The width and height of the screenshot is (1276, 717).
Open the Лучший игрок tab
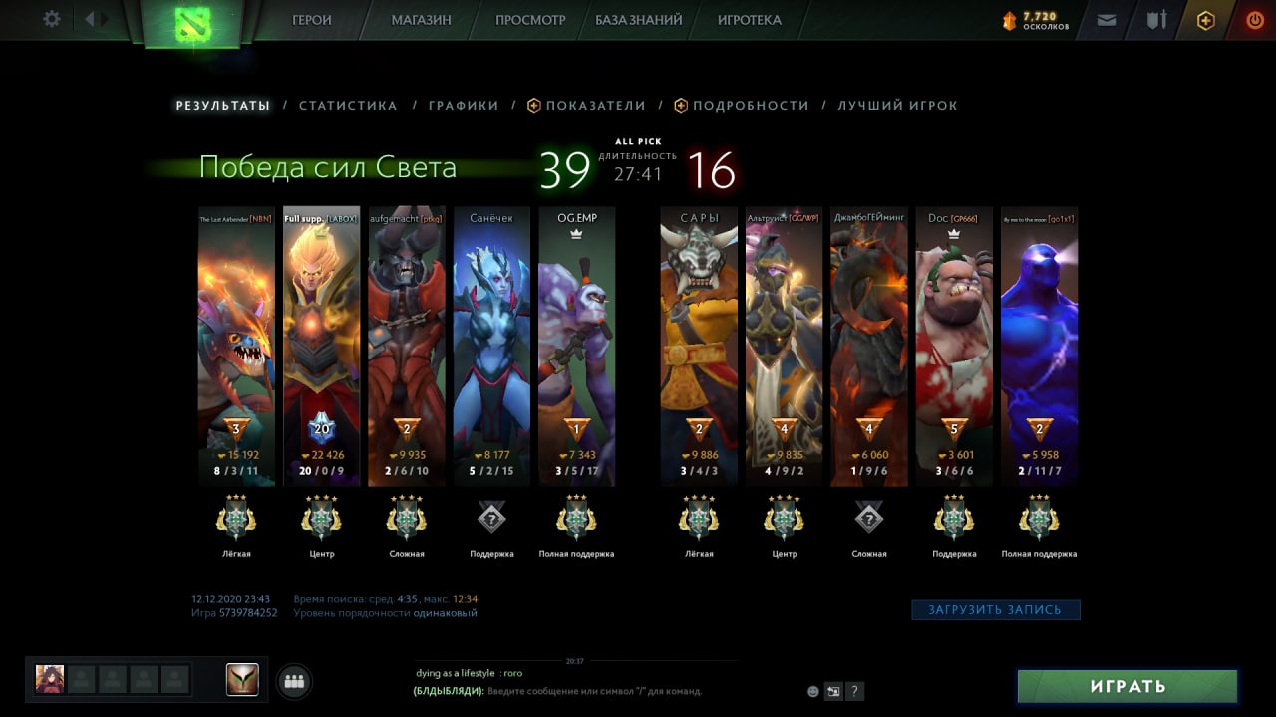point(897,106)
